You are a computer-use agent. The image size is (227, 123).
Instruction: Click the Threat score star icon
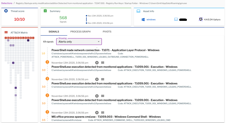[x=6, y=11]
